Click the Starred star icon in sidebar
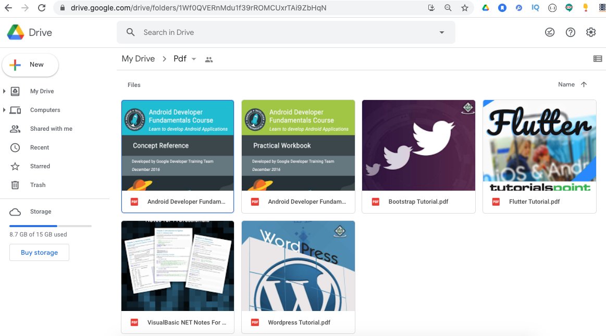The width and height of the screenshot is (606, 336). (15, 167)
